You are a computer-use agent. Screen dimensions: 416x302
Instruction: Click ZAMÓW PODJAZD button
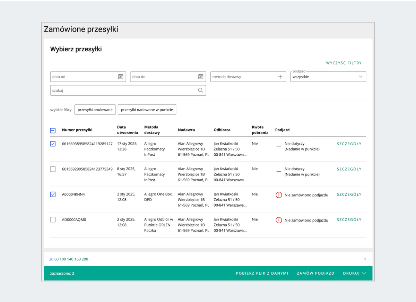point(315,273)
